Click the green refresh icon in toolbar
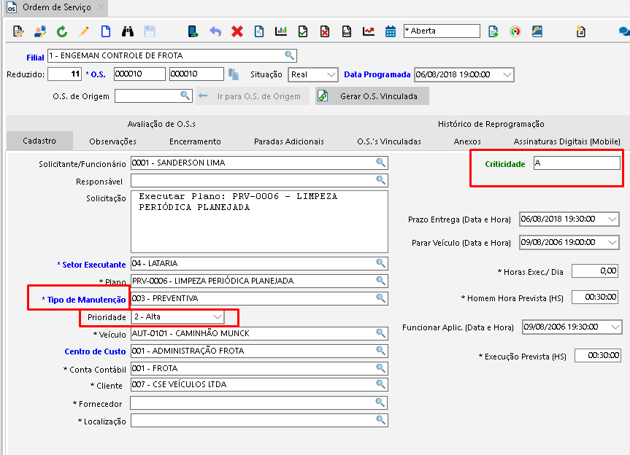Image resolution: width=630 pixels, height=455 pixels. click(x=62, y=31)
